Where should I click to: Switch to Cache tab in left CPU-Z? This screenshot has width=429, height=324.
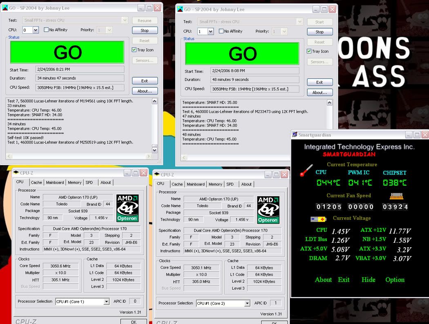tap(36, 182)
